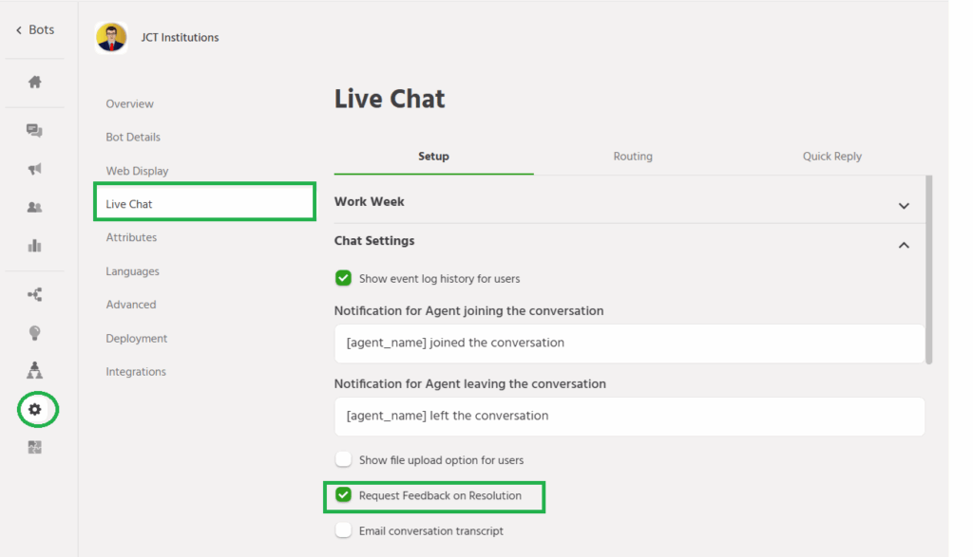Viewport: 973px width, 557px height.
Task: Open the Overview settings page
Action: 129,103
